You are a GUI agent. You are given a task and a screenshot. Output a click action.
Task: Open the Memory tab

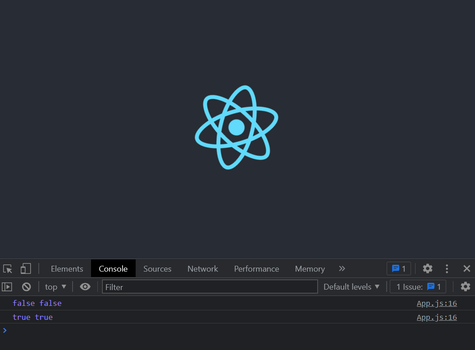[310, 269]
